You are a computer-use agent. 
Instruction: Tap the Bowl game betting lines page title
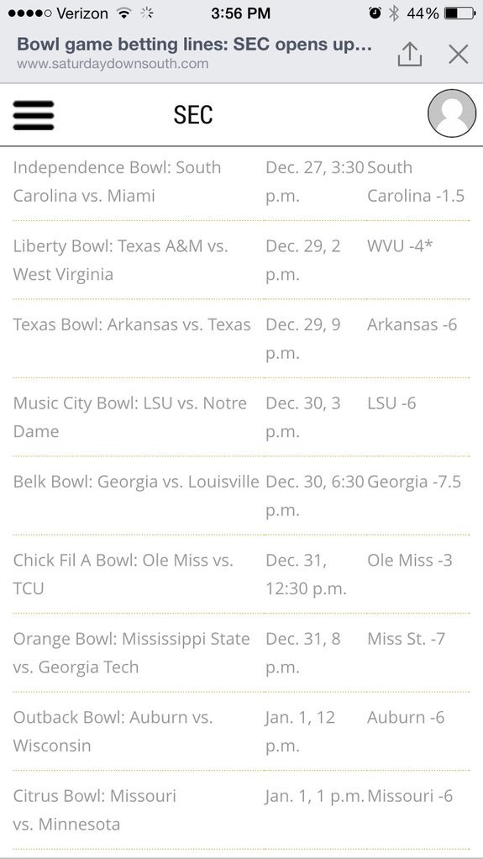(194, 45)
